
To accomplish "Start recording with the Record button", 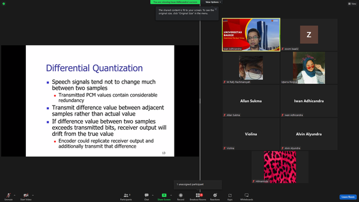I will pos(181,196).
